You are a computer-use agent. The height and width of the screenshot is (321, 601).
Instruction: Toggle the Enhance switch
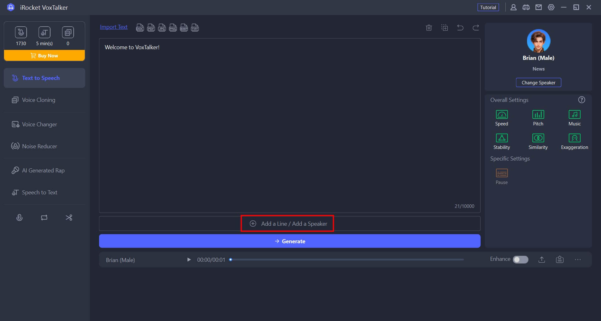520,260
